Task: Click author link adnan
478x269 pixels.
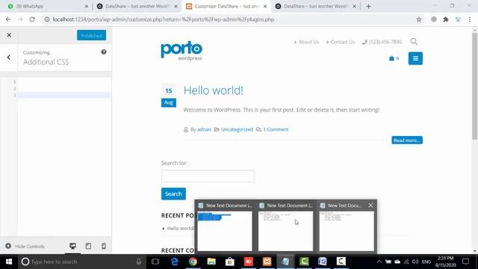Action: [204, 129]
